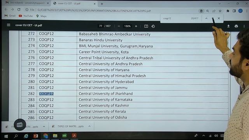Print the PDF document

click(236, 26)
